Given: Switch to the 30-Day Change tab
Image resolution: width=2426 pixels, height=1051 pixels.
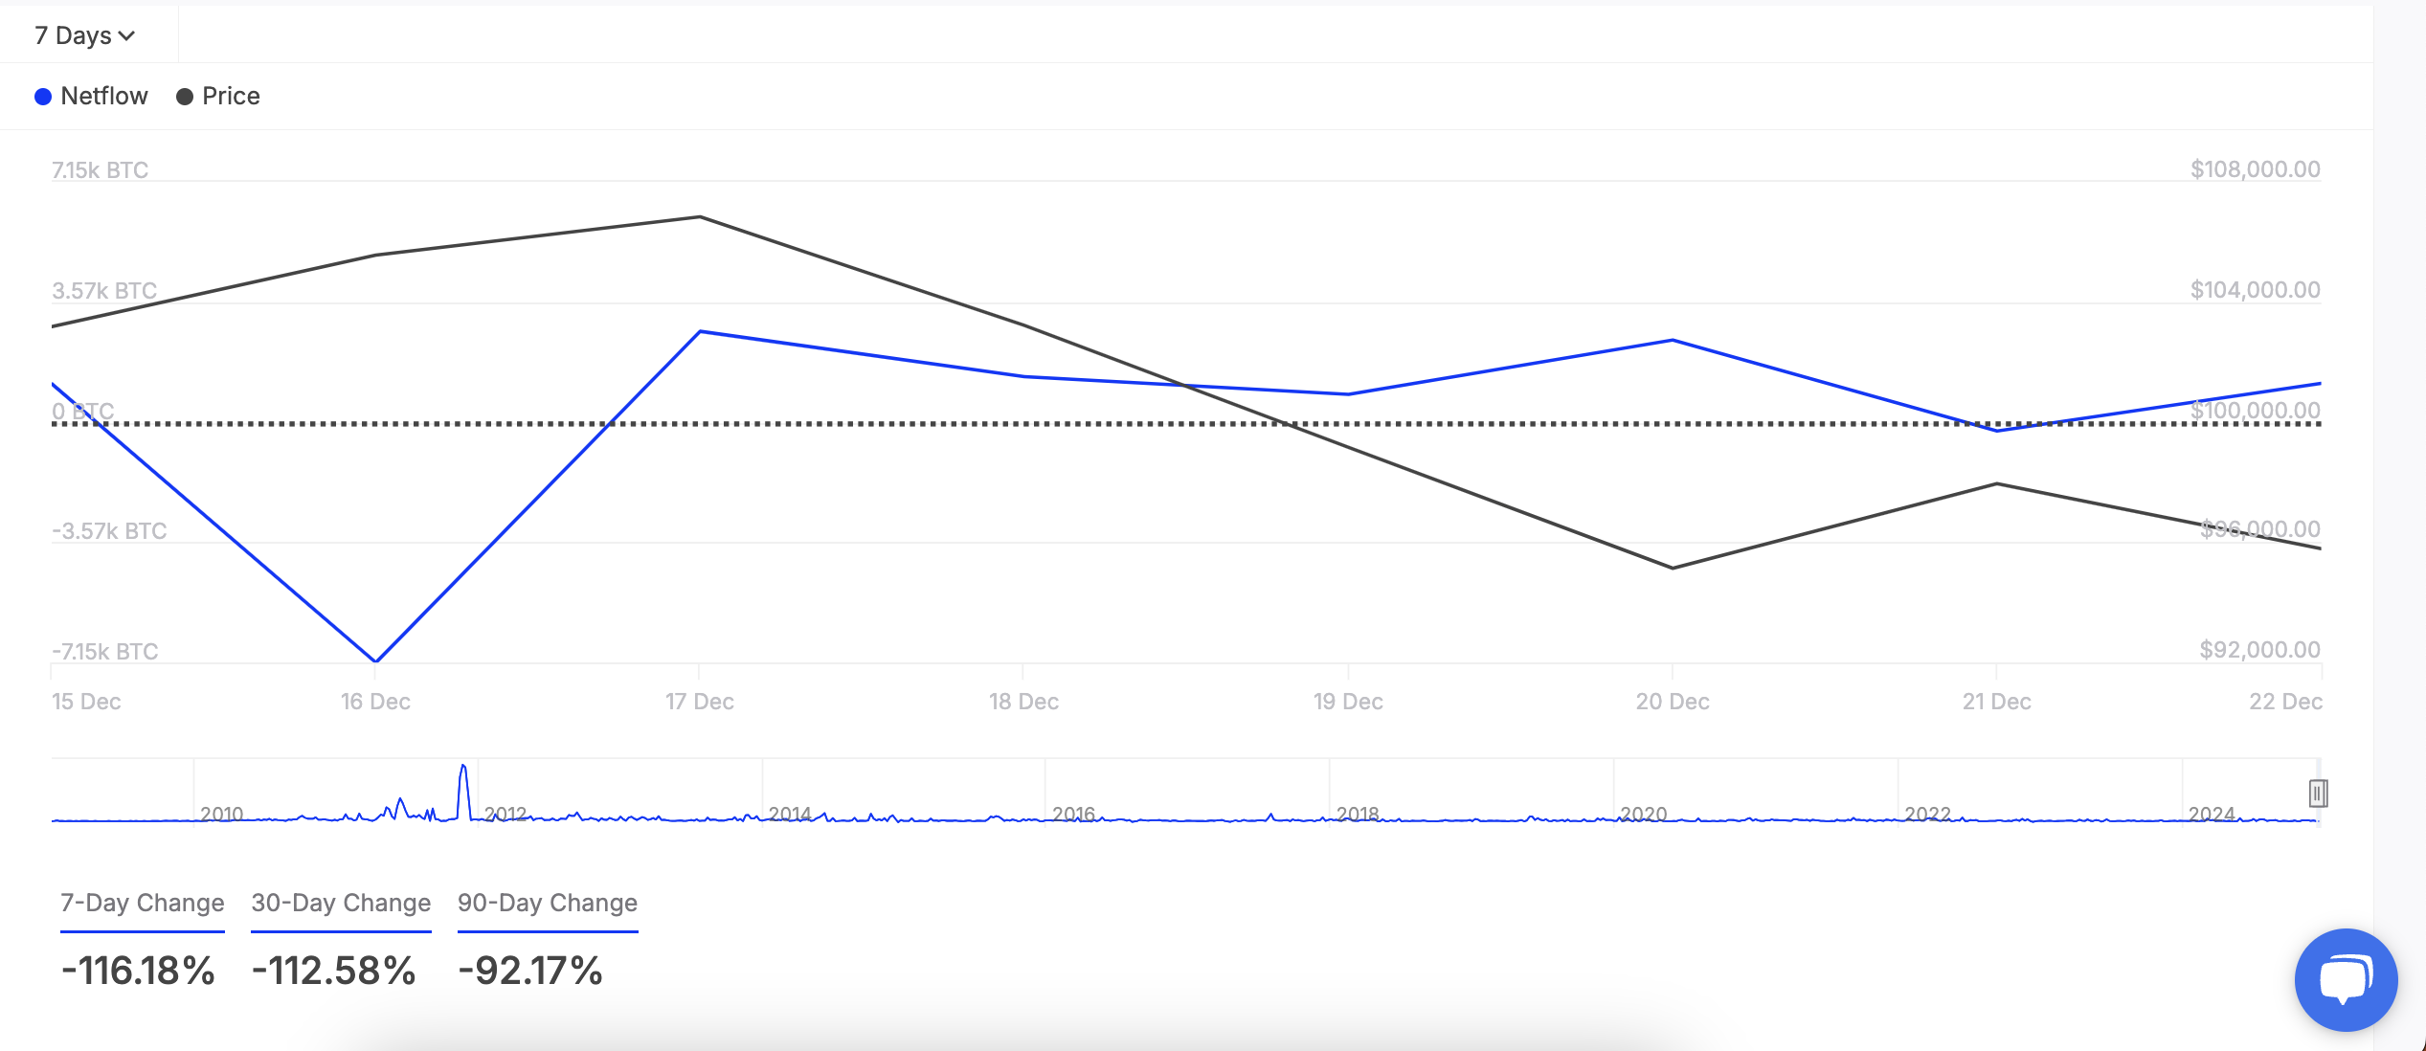Looking at the screenshot, I should [x=341, y=903].
